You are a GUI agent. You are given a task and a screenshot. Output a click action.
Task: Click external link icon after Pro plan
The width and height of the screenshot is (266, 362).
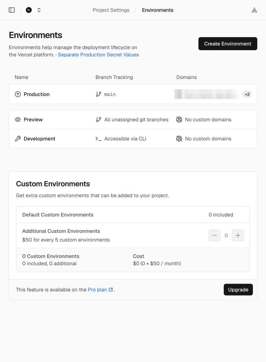point(111,290)
